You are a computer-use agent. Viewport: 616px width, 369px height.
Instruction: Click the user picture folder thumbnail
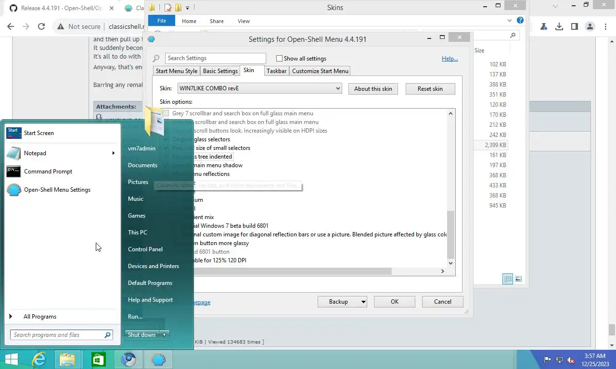coord(155,122)
